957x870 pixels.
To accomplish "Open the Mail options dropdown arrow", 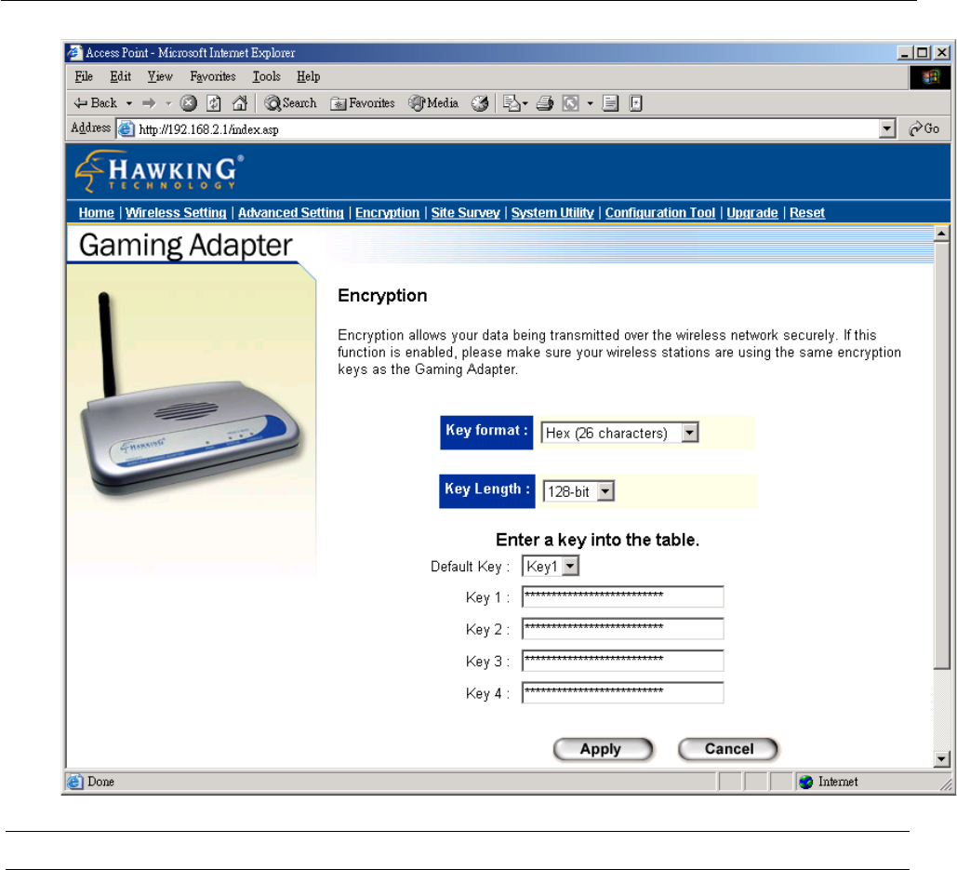I will 525,104.
